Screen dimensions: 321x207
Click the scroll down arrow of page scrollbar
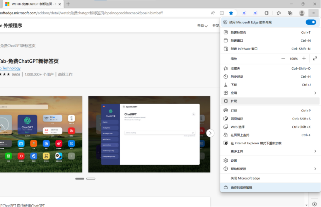(306, 205)
